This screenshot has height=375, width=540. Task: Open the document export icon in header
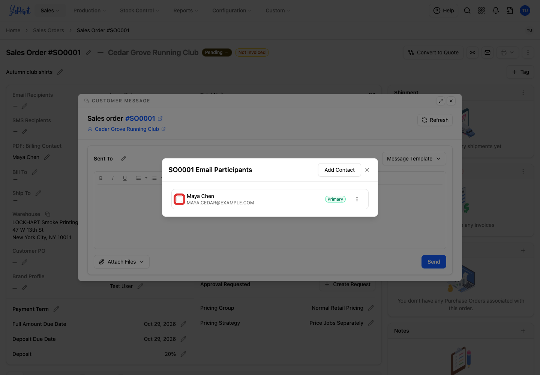point(510,10)
